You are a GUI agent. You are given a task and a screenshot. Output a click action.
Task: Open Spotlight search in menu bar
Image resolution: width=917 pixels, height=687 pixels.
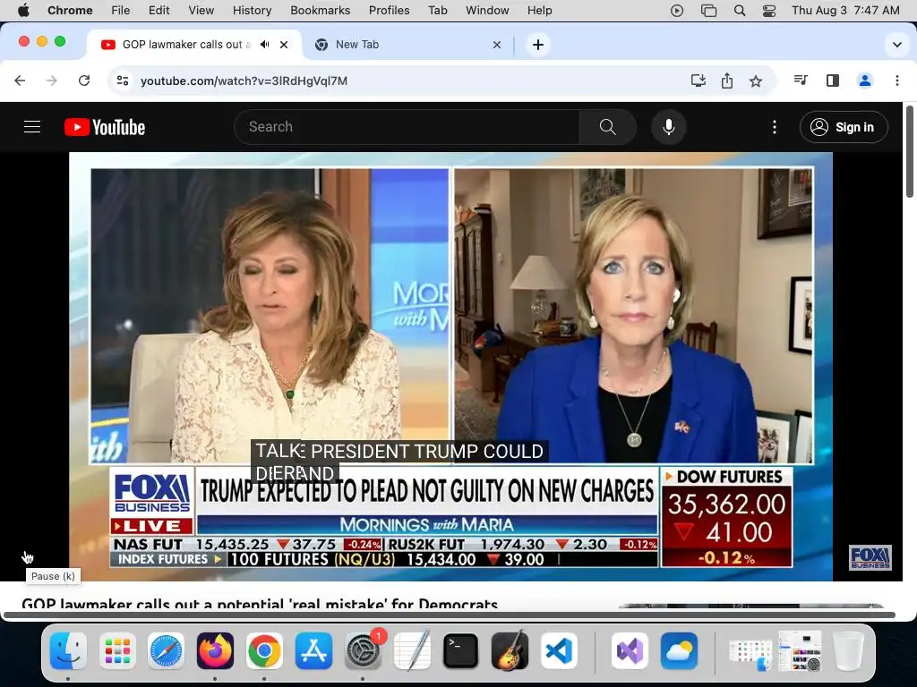739,10
